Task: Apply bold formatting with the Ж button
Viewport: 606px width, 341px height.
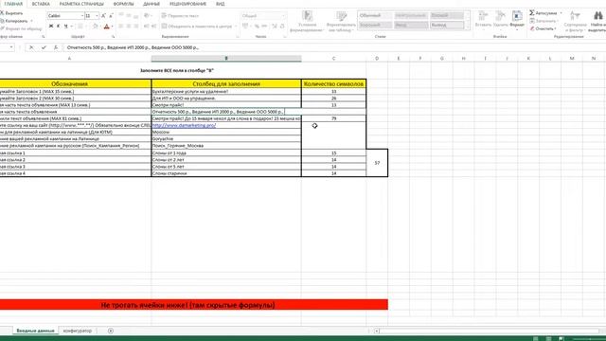Action: [x=51, y=26]
